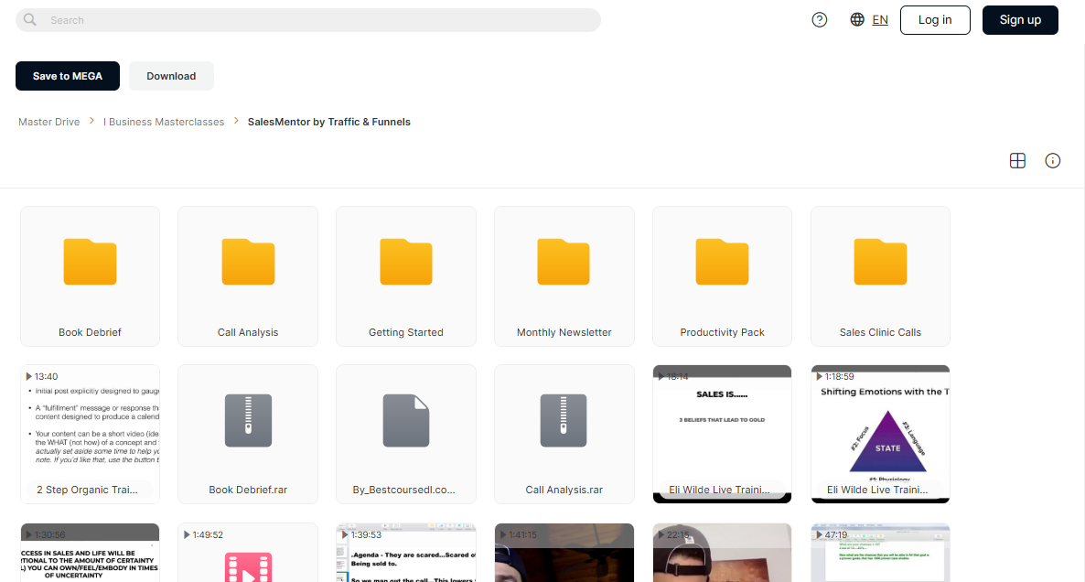Click the Getting Started folder label
The width and height of the screenshot is (1085, 582).
406,332
